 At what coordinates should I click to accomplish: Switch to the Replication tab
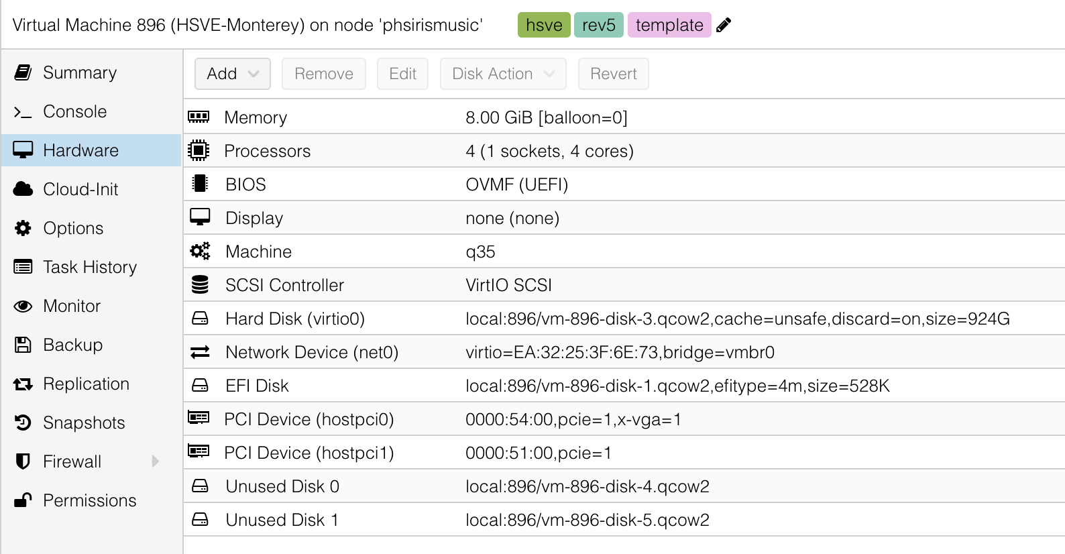(86, 384)
